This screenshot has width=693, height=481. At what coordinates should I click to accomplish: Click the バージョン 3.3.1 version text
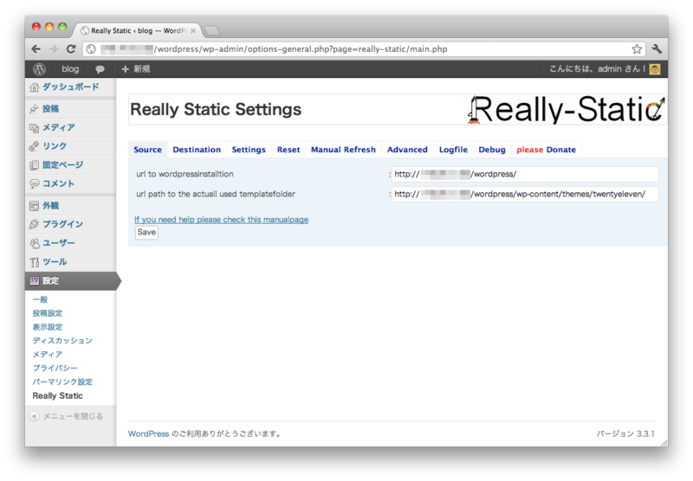(625, 433)
